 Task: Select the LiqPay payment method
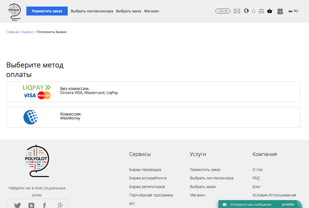coord(153,92)
